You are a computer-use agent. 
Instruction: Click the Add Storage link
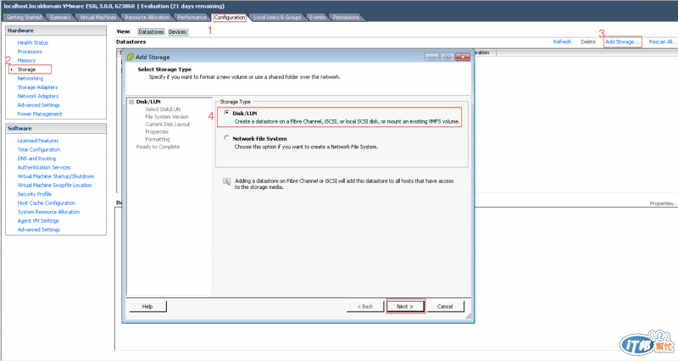(622, 42)
